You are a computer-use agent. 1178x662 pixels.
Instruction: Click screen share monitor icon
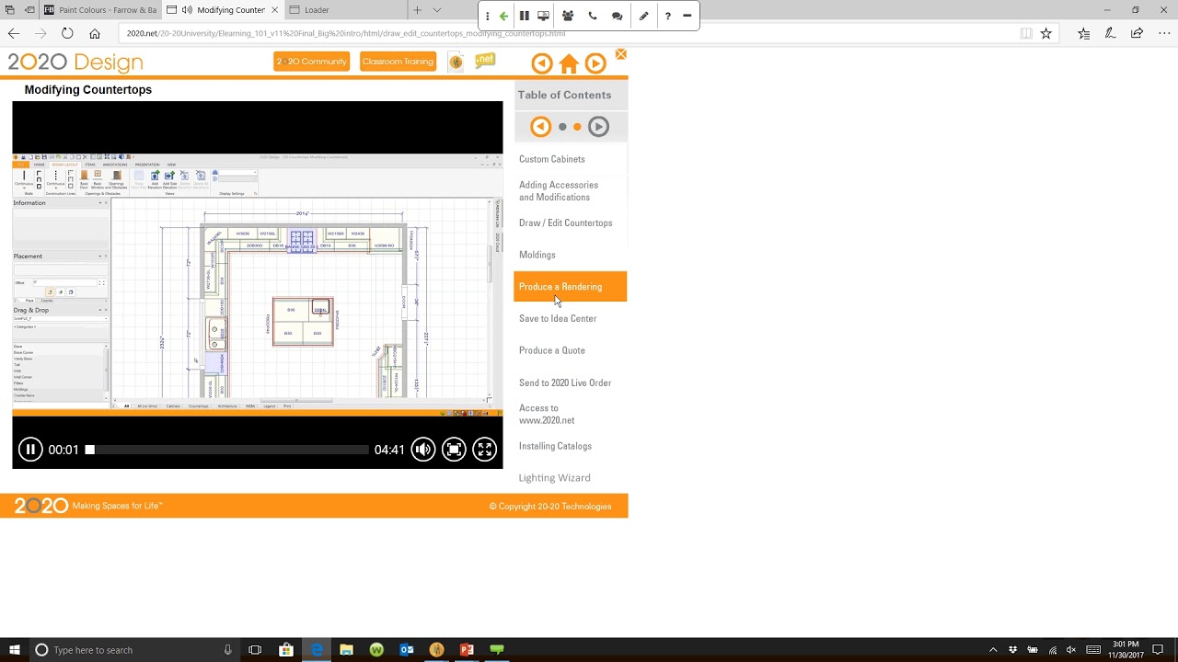[x=544, y=16]
